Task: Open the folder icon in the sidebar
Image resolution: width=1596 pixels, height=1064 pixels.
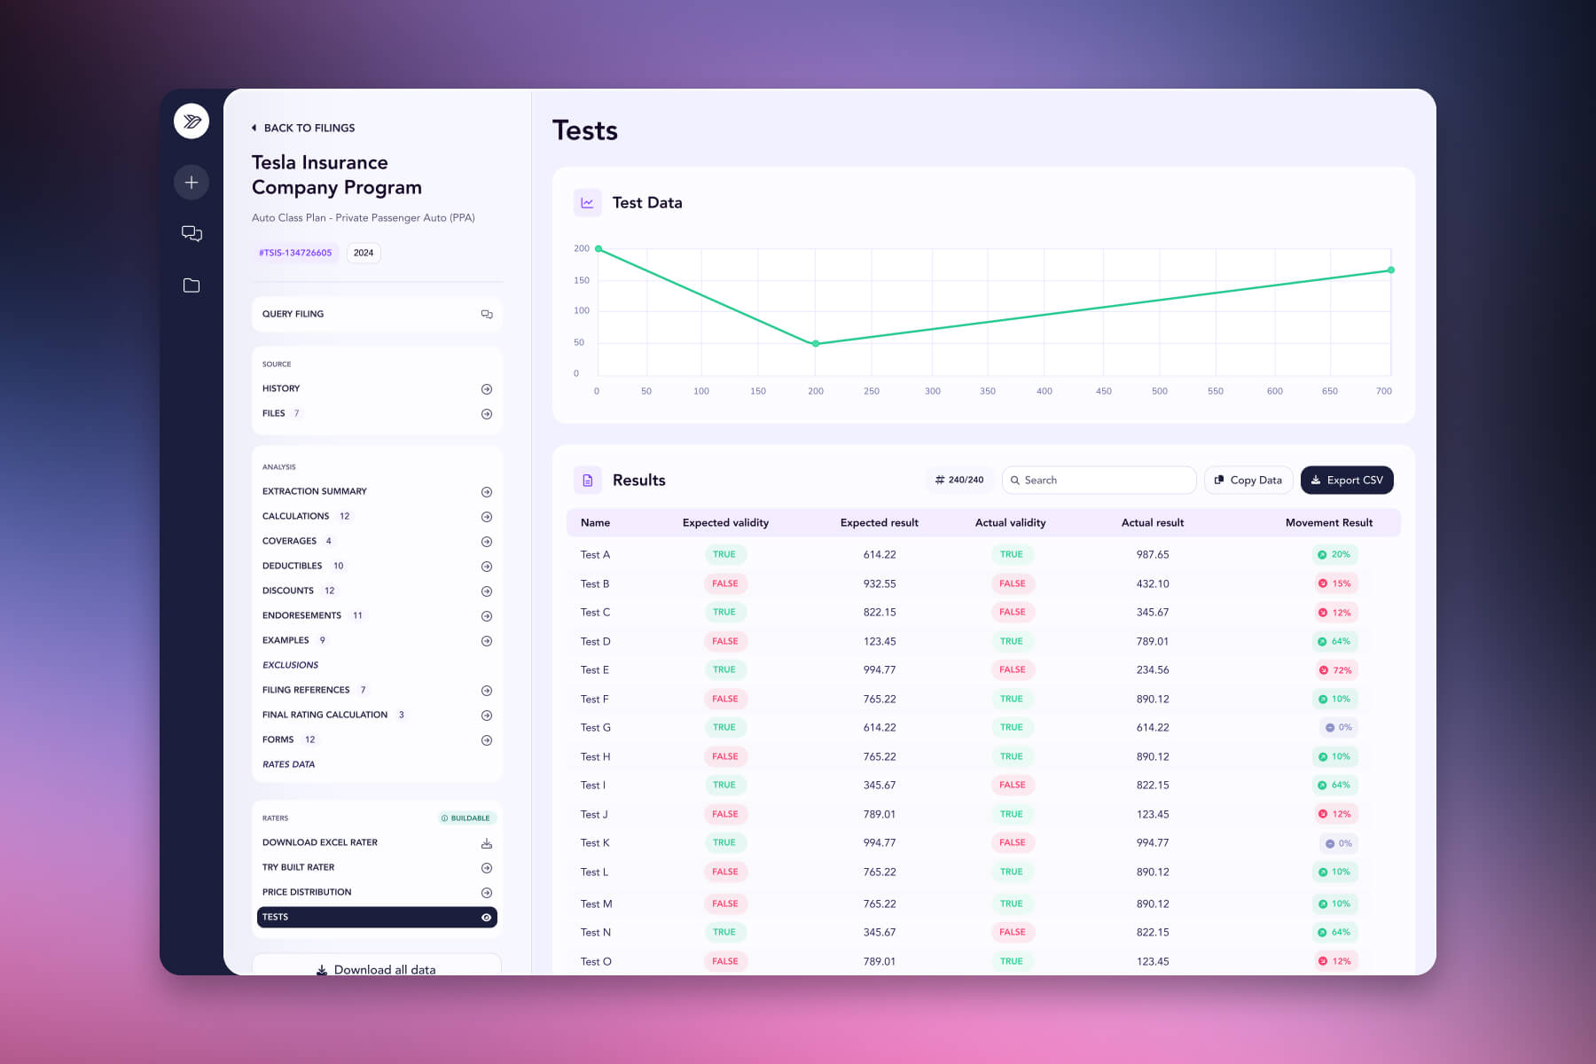Action: [x=192, y=285]
